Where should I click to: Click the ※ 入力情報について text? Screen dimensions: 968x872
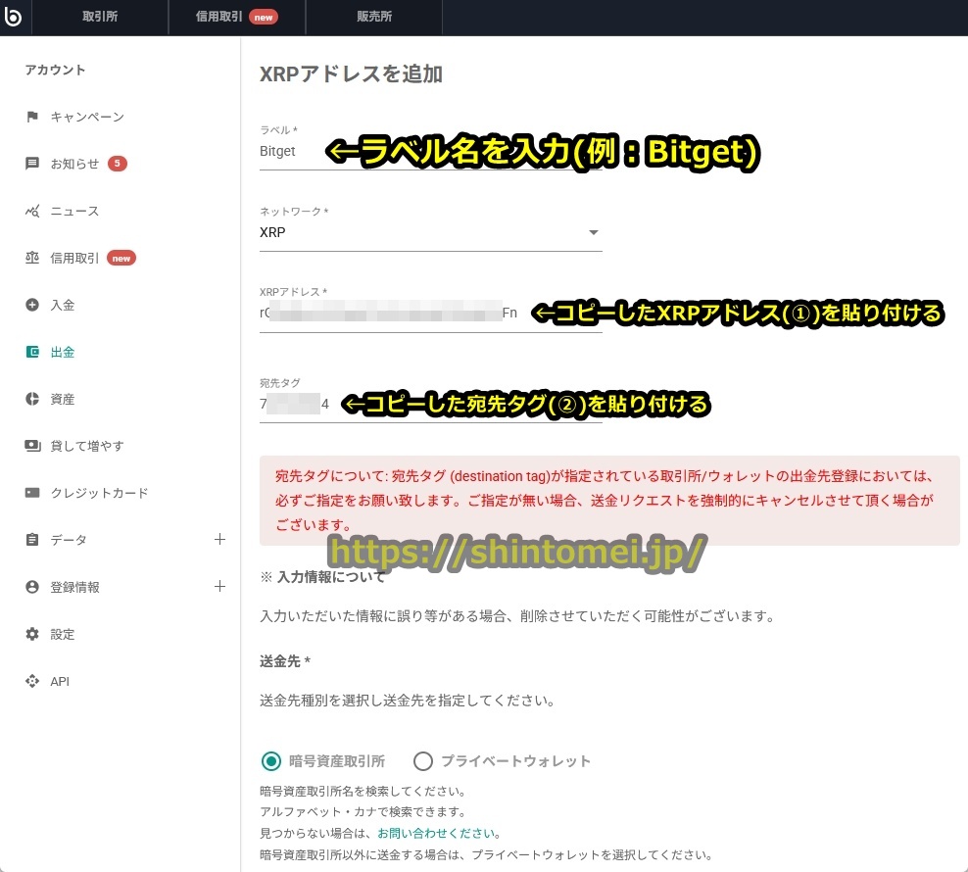point(323,577)
